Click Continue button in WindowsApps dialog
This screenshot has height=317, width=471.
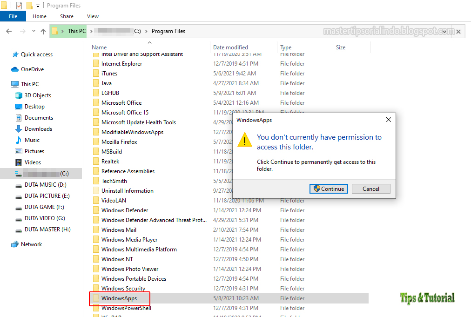[329, 189]
